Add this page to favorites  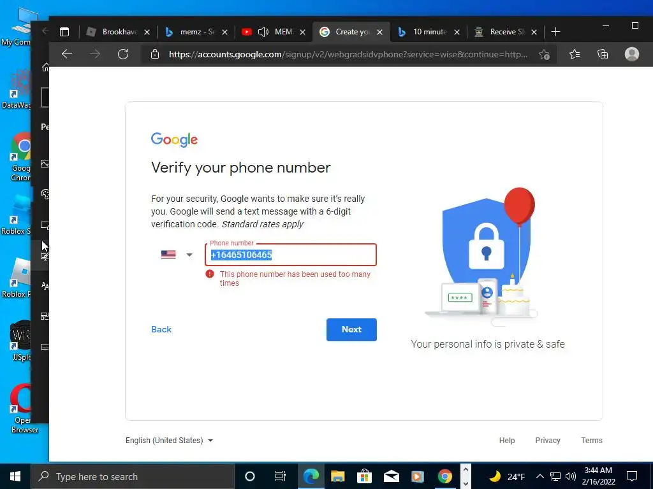[x=544, y=55]
